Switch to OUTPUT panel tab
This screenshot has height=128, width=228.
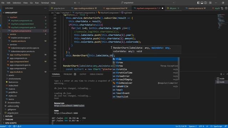pyautogui.click(x=83, y=74)
